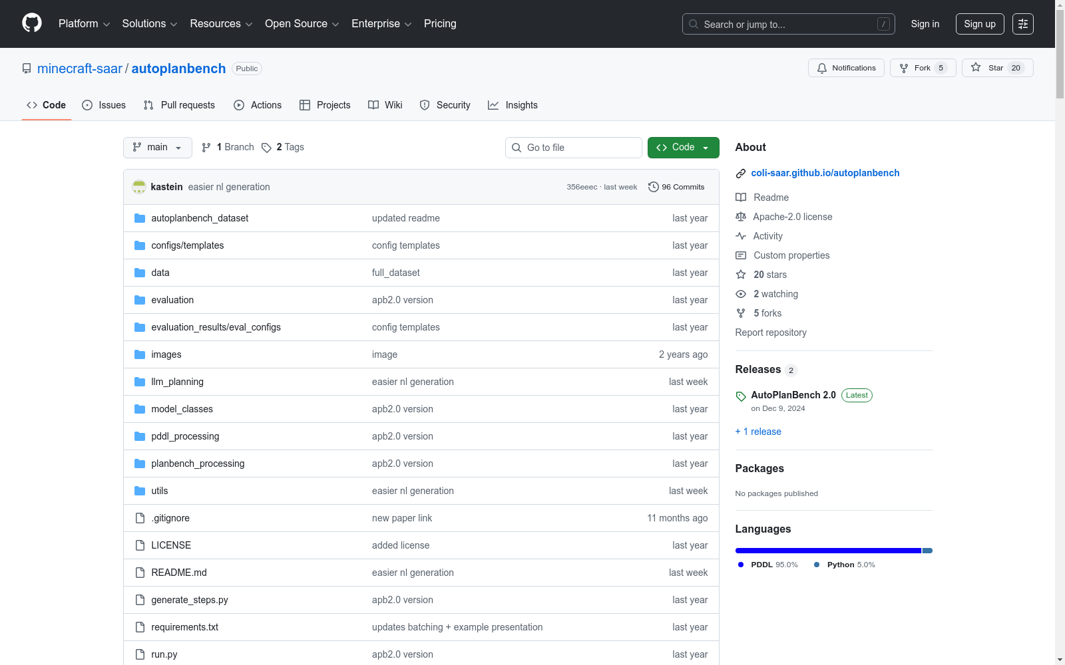Click Report repository link

(x=771, y=332)
